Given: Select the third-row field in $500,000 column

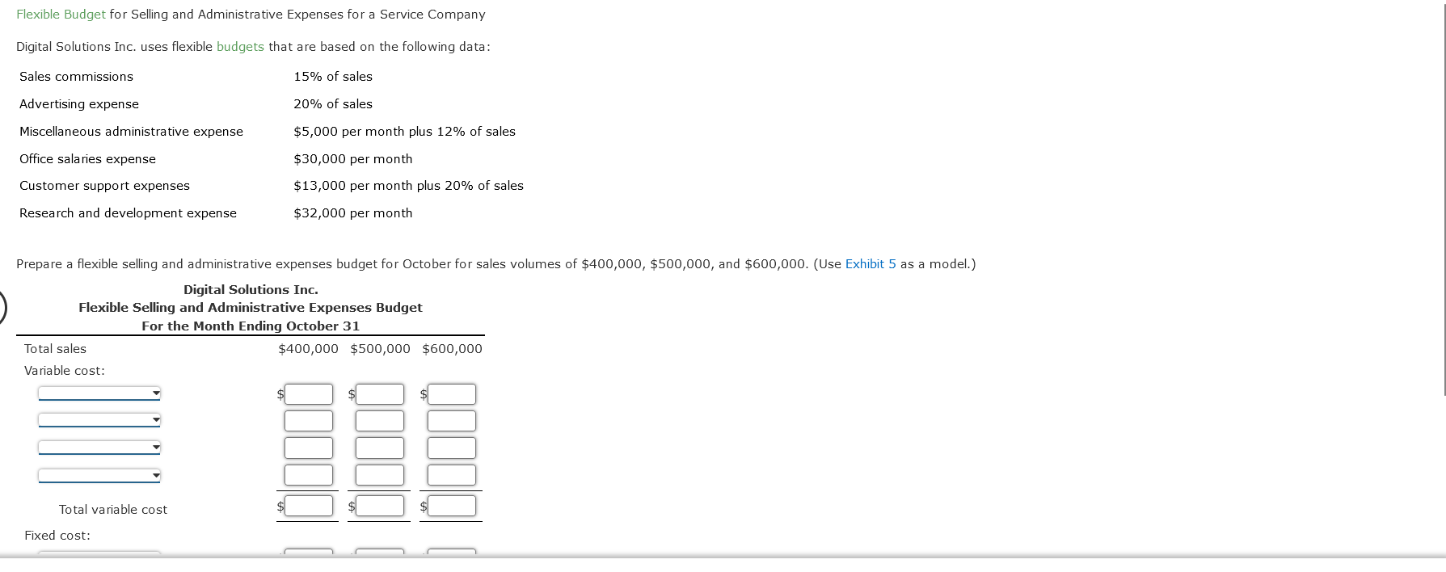Looking at the screenshot, I should tap(380, 447).
